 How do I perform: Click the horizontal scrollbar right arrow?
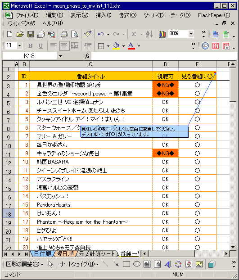tap(226, 253)
